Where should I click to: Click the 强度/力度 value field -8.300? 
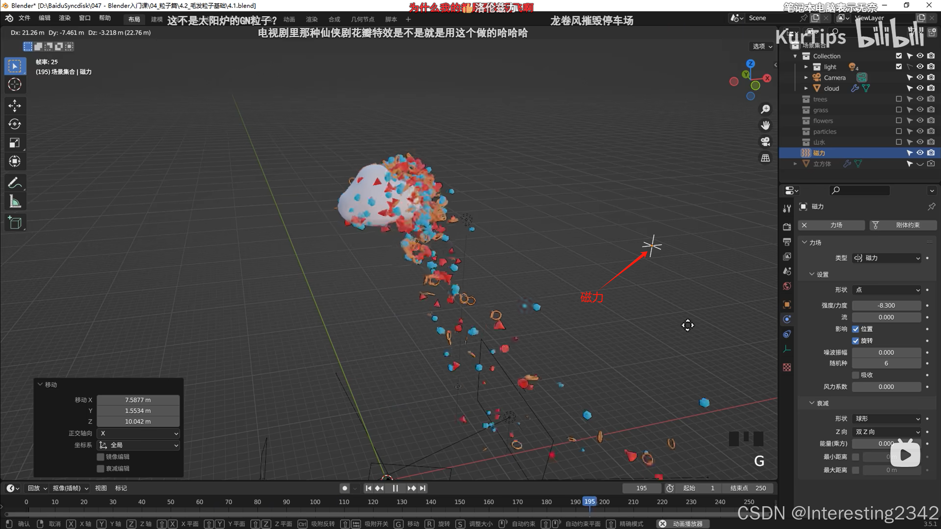pos(886,305)
